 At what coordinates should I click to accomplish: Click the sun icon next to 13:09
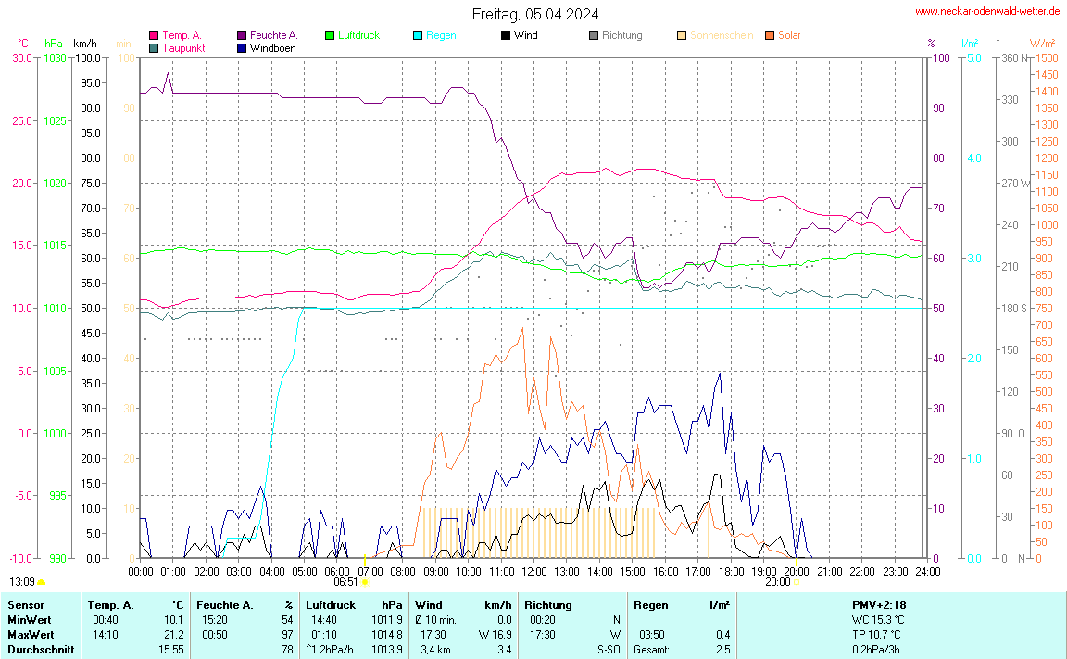[x=41, y=582]
